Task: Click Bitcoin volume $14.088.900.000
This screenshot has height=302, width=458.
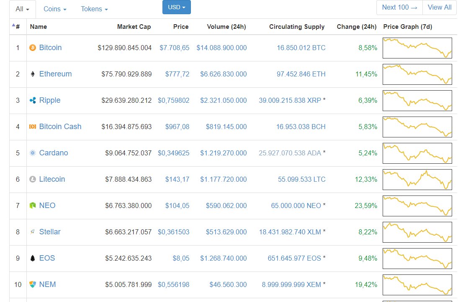Action: tap(221, 48)
